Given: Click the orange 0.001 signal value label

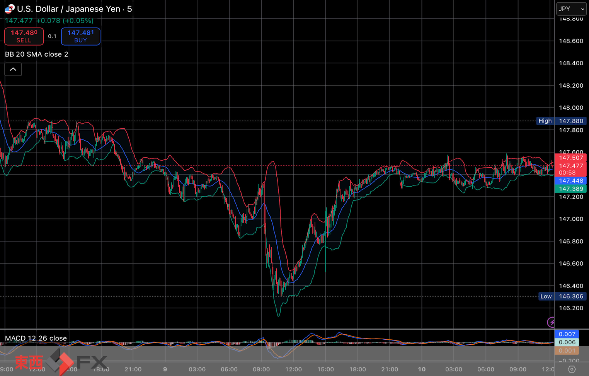Looking at the screenshot, I should [567, 350].
